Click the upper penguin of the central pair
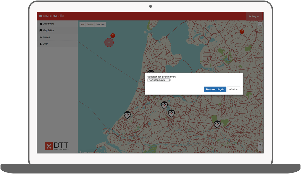This screenshot has width=301, height=174. click(164, 105)
